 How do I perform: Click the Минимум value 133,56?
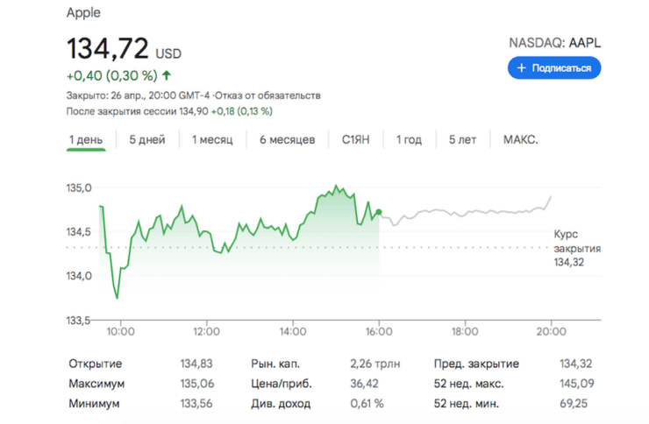196,403
